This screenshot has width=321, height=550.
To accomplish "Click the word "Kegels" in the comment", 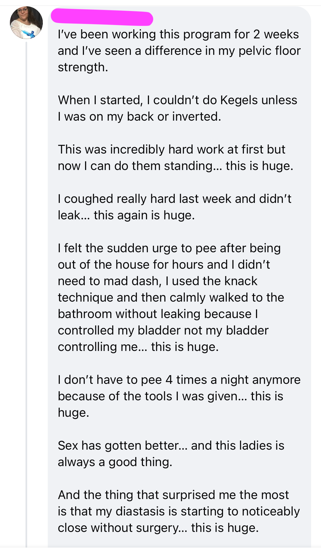I will [239, 100].
